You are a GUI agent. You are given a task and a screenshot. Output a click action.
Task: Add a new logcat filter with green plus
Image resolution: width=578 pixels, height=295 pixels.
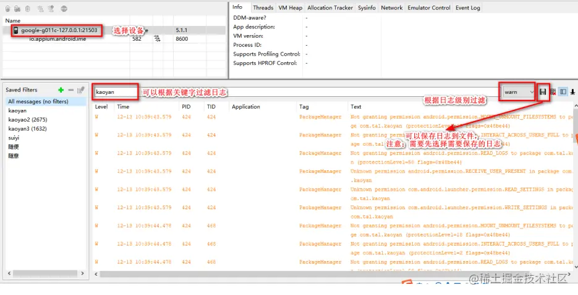(61, 89)
